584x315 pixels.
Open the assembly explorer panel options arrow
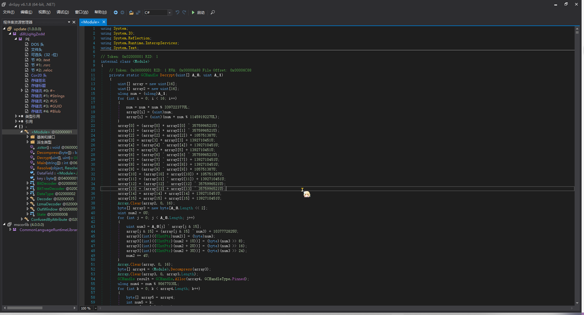(69, 22)
